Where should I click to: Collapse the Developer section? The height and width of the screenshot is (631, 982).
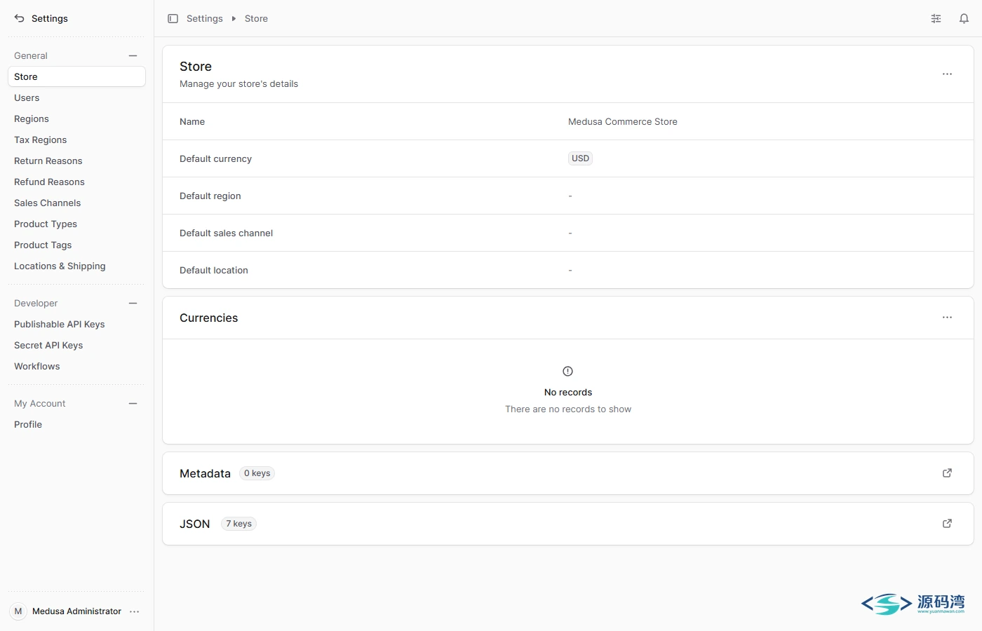[x=133, y=303]
